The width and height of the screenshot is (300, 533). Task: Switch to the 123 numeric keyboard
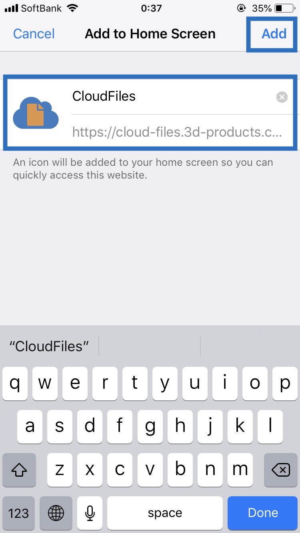coord(19,513)
